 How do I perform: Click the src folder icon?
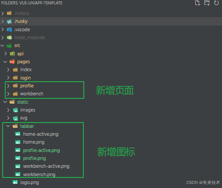(9, 46)
